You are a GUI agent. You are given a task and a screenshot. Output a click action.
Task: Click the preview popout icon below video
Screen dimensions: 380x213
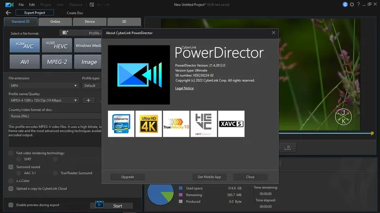[x=288, y=148]
